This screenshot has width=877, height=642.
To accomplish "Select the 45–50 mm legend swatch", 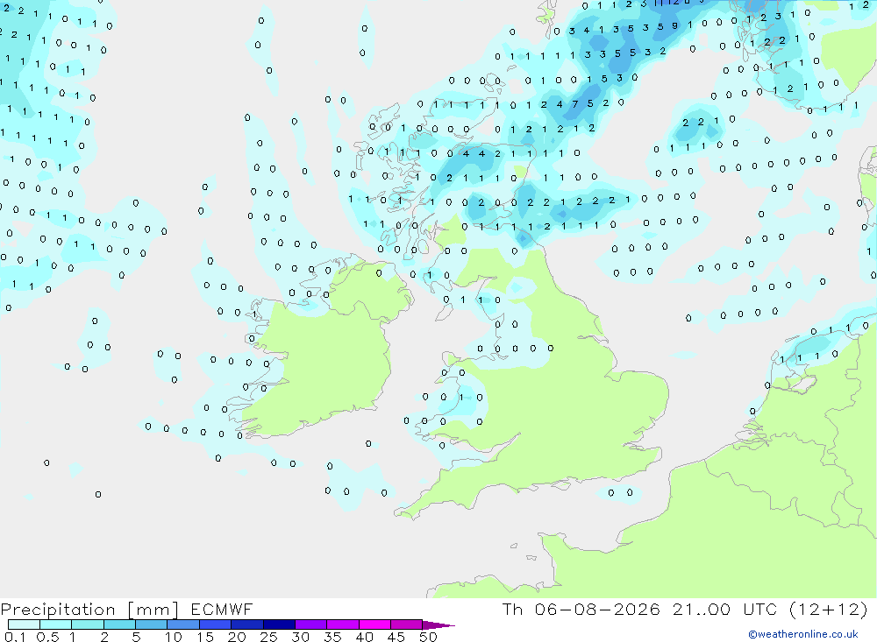I will (x=406, y=624).
